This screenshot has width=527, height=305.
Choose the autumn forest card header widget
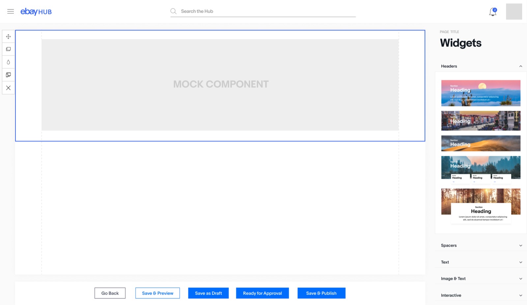(481, 206)
